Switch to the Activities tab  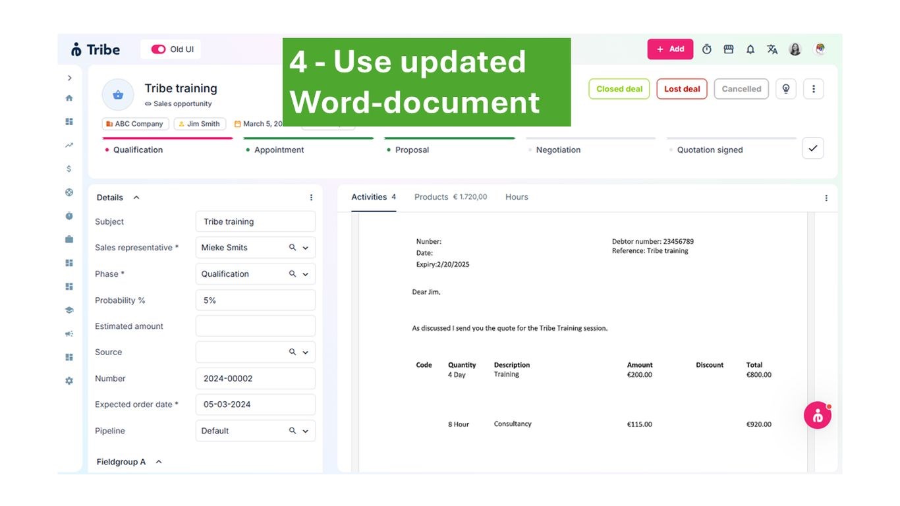point(374,197)
